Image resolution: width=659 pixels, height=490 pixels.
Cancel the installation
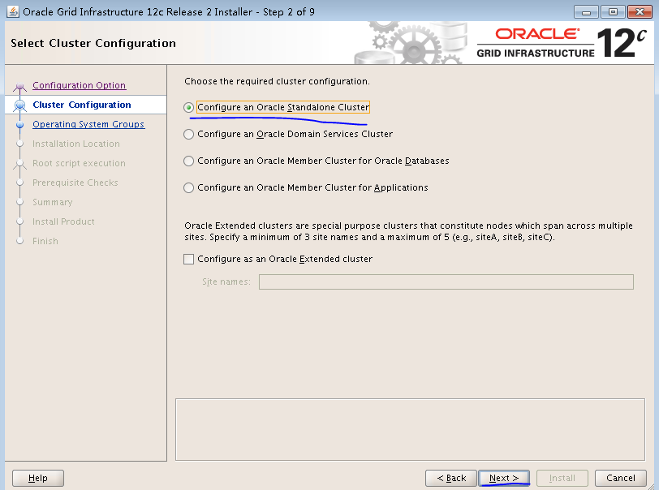tap(620, 478)
